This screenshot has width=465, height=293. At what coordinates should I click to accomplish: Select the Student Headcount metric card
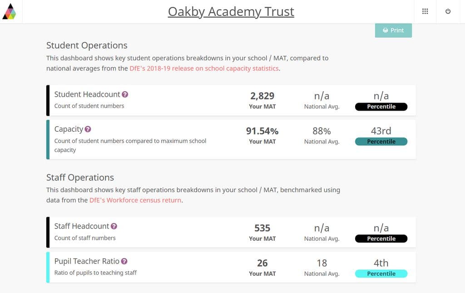[231, 99]
